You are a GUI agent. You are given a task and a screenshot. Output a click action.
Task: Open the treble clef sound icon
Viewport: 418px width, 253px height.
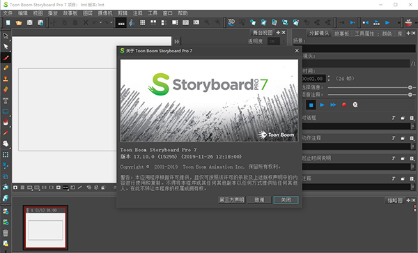[x=132, y=23]
